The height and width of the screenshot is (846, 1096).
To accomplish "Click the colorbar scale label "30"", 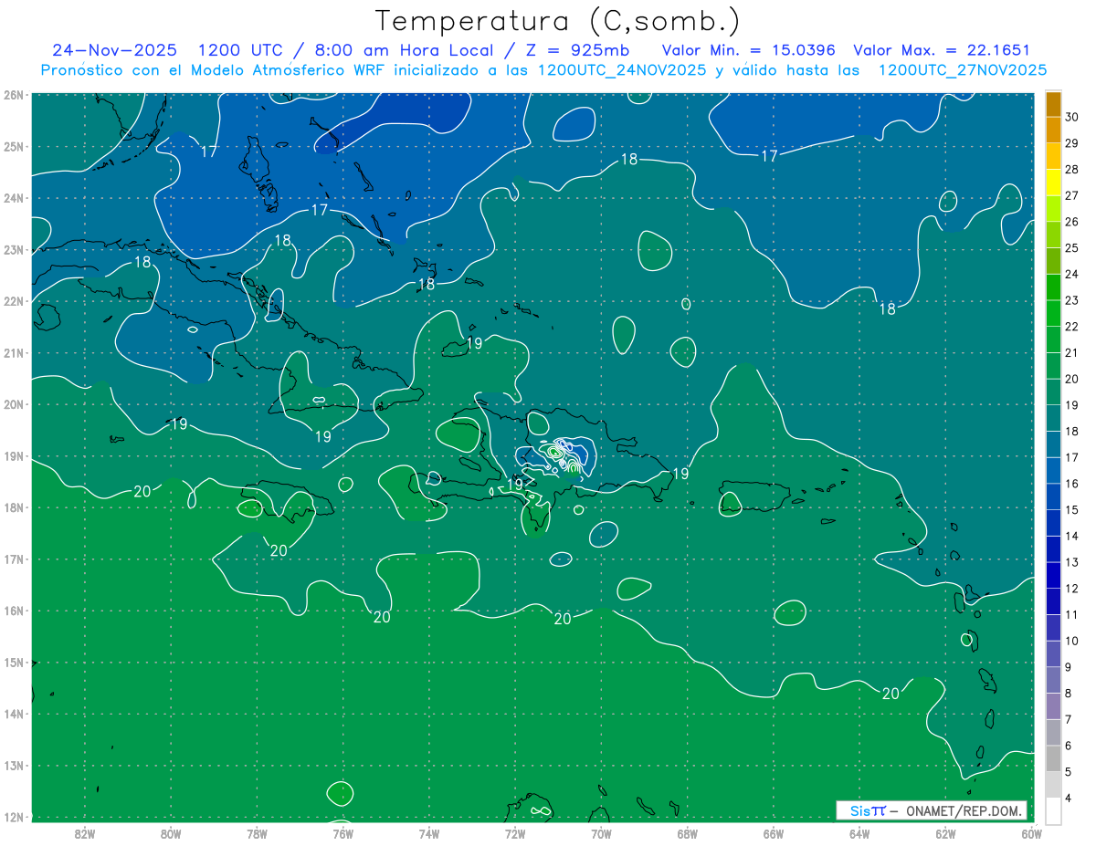I will point(1072,117).
